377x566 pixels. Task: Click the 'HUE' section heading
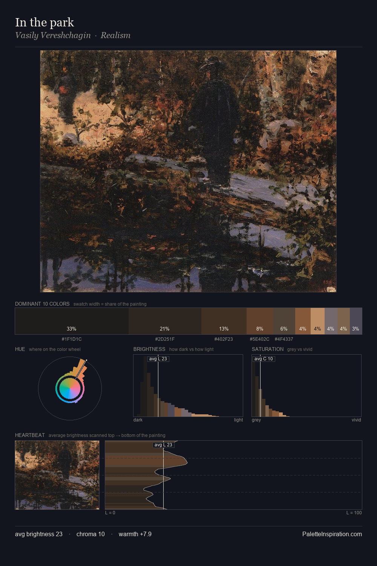(20, 349)
